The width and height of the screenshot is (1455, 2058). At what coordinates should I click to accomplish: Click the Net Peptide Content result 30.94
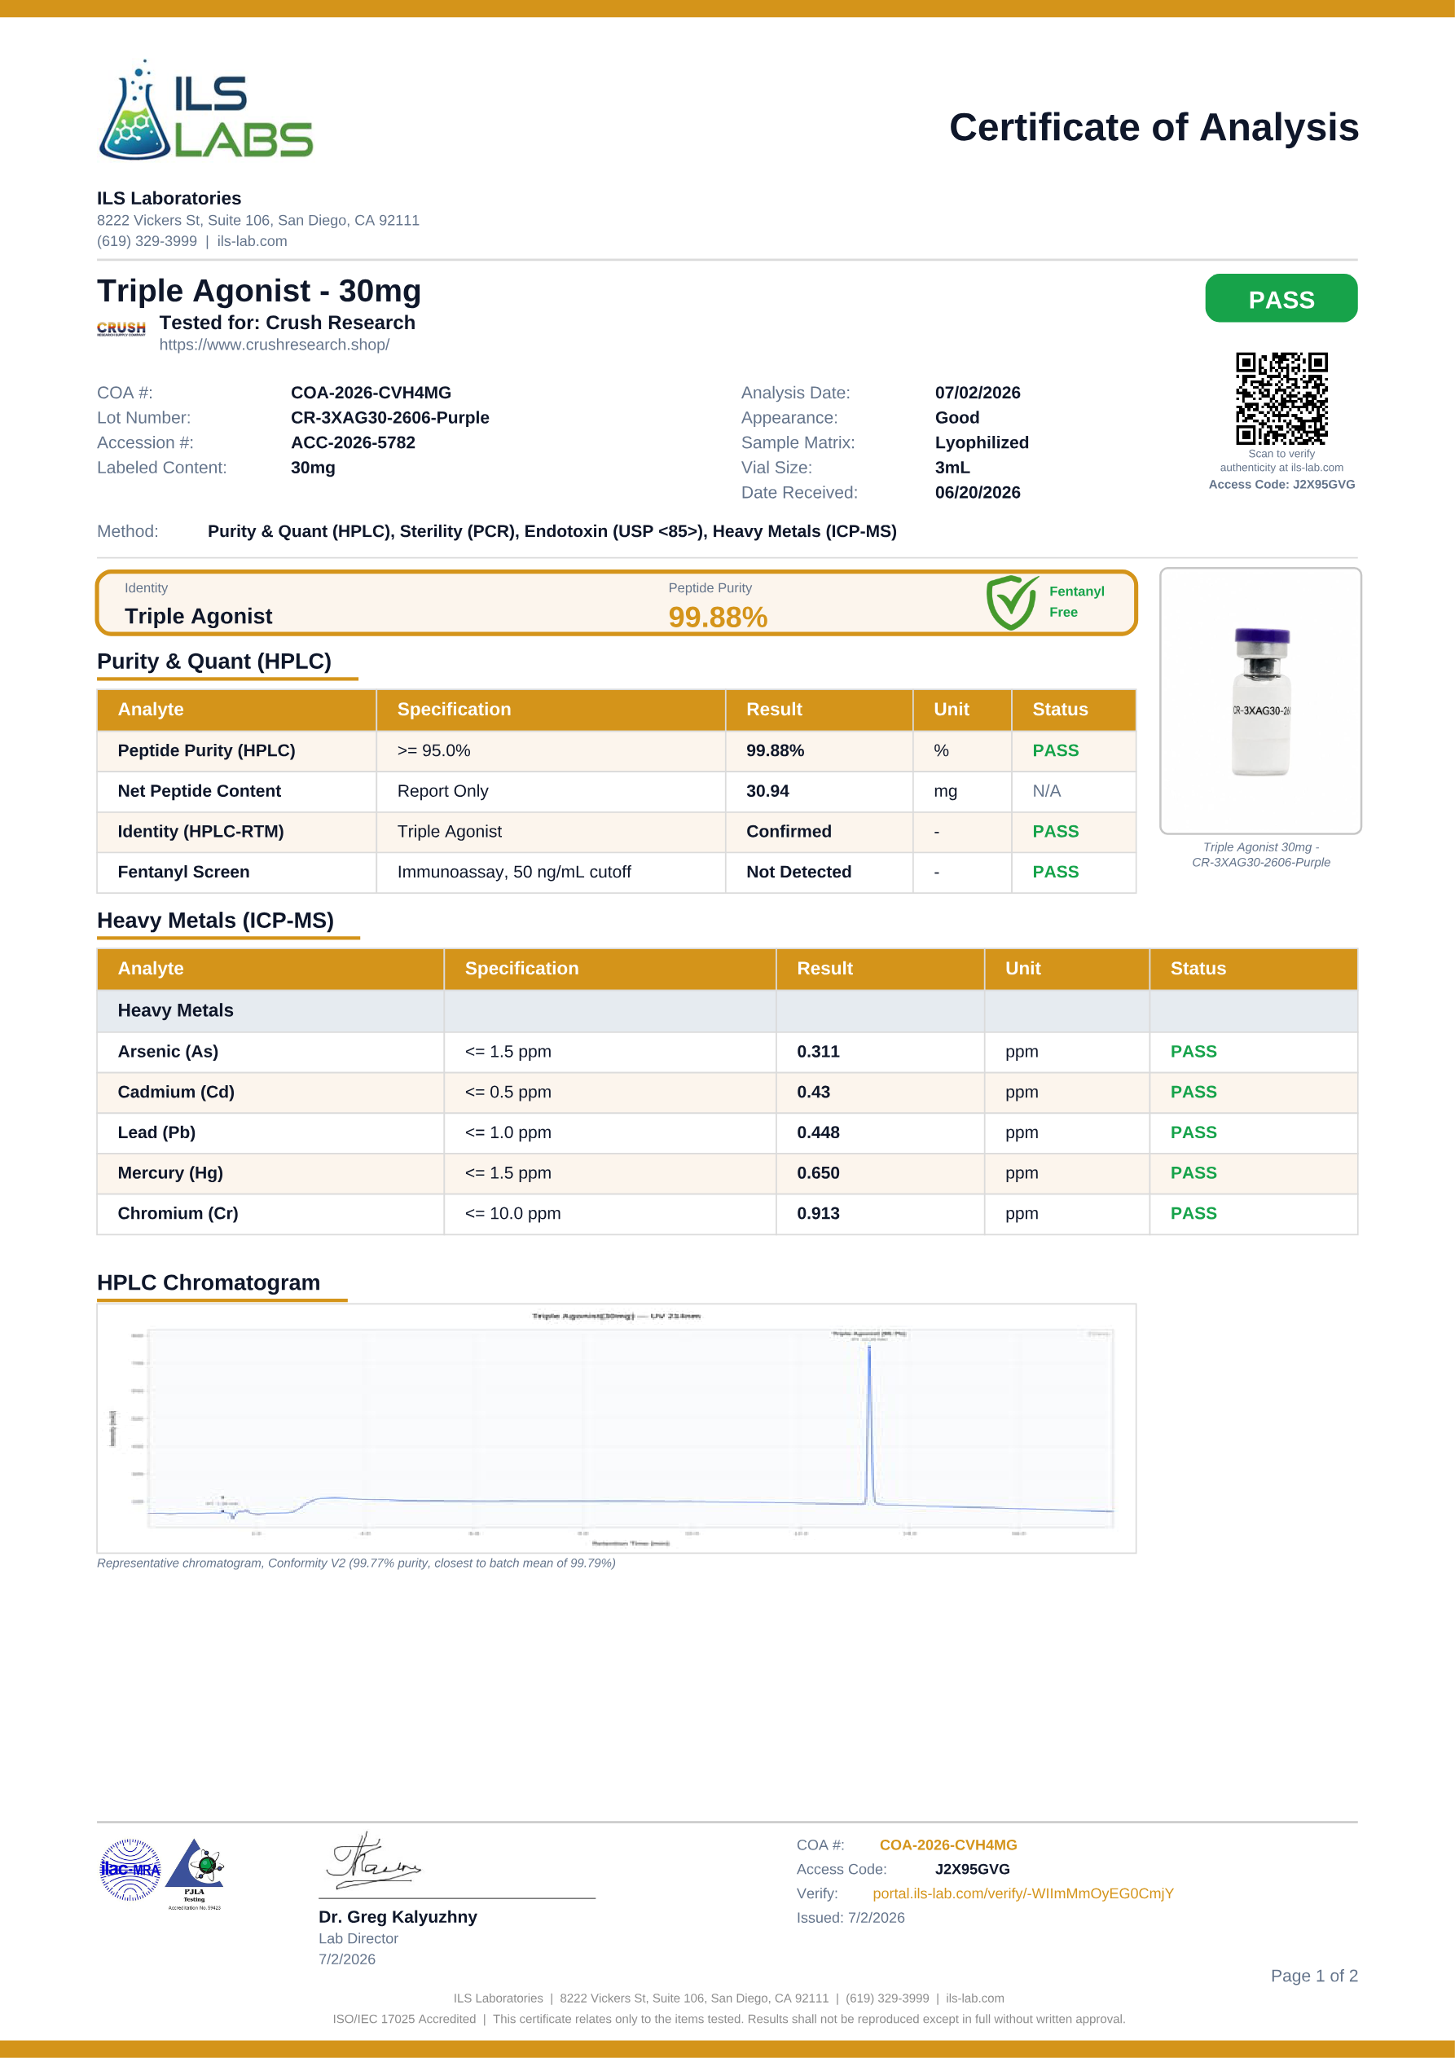(767, 790)
